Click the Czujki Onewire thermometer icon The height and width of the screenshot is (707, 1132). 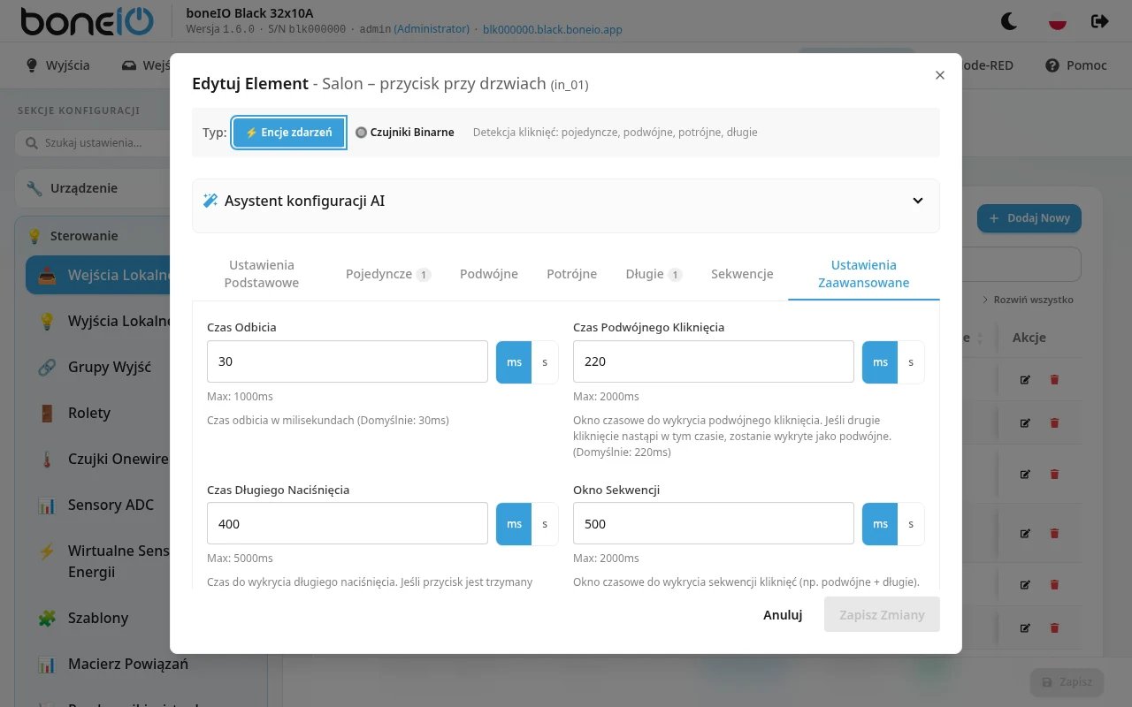[48, 459]
